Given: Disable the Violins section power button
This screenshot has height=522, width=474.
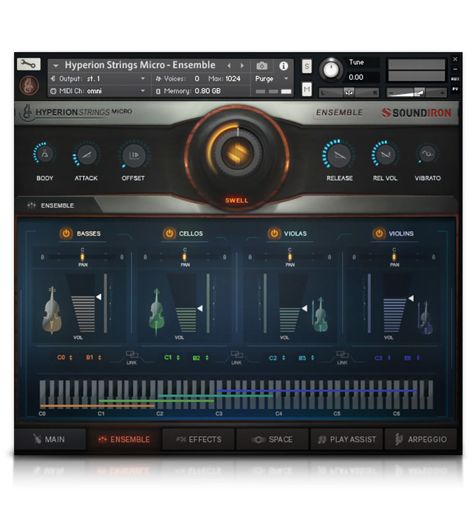Looking at the screenshot, I should (378, 234).
